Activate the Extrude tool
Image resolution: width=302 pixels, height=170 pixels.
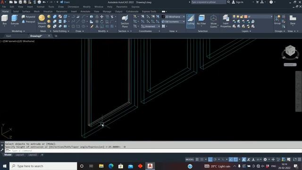coord(15,20)
